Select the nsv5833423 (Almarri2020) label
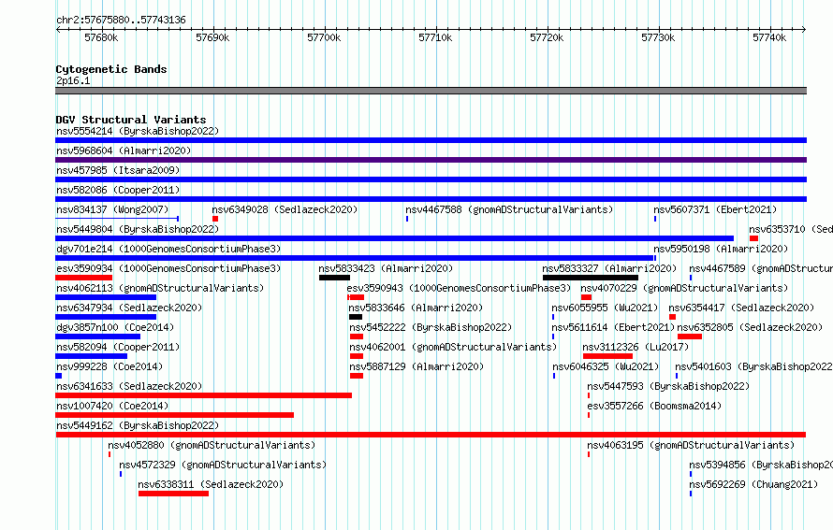This screenshot has width=833, height=530. pyautogui.click(x=386, y=268)
